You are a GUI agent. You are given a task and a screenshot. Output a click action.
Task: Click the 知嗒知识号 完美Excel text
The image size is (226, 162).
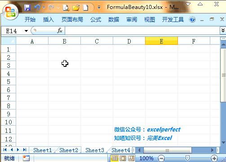click(x=143, y=138)
